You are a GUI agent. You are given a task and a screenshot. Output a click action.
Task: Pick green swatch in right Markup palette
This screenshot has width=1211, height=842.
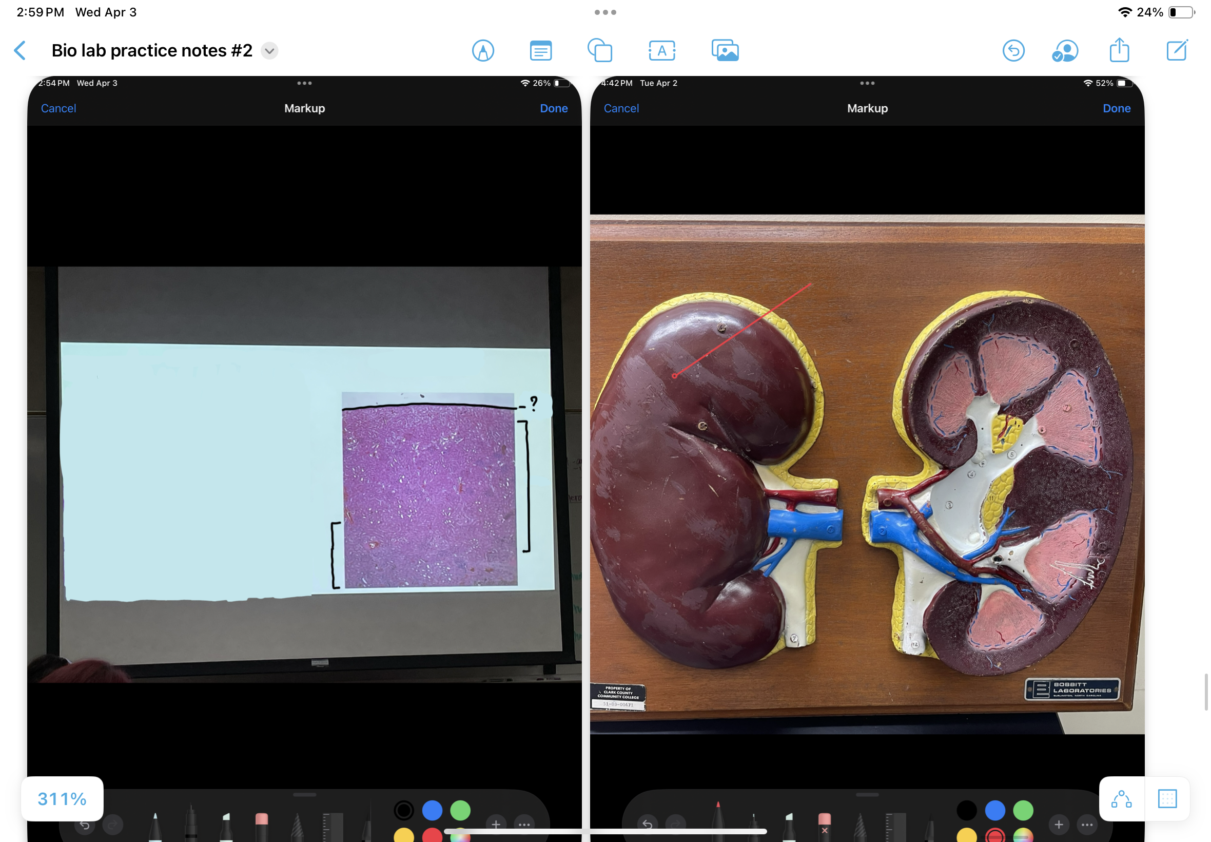(1023, 810)
